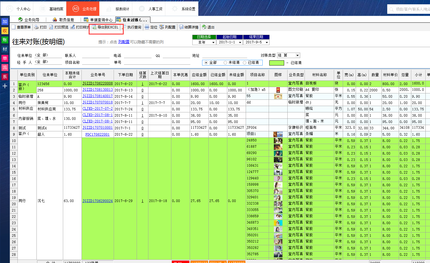Image resolution: width=430 pixels, height=263 pixels.
Task: Click the 导出到EXCEL export icon
Action: tap(94, 27)
